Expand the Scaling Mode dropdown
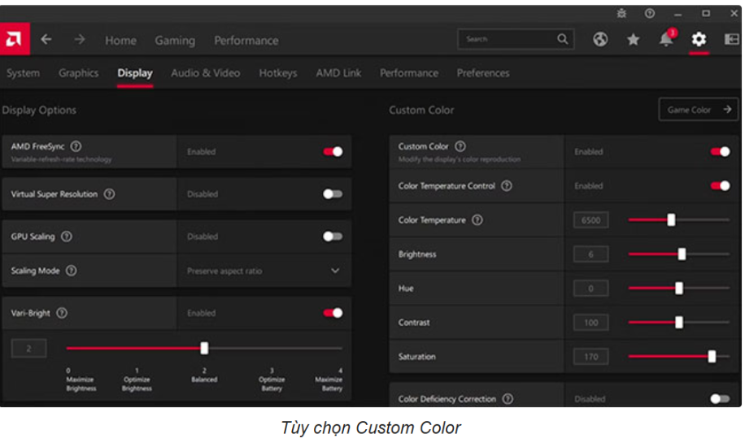This screenshot has width=745, height=447. (335, 271)
